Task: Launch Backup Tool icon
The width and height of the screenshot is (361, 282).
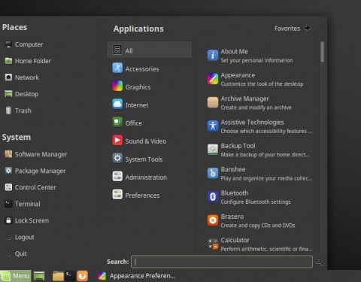Action: pos(213,150)
